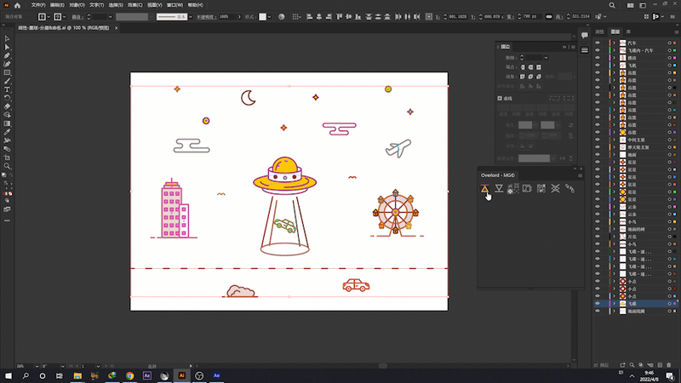The height and width of the screenshot is (383, 681).
Task: Hide the 汽车 layer
Action: coord(598,43)
